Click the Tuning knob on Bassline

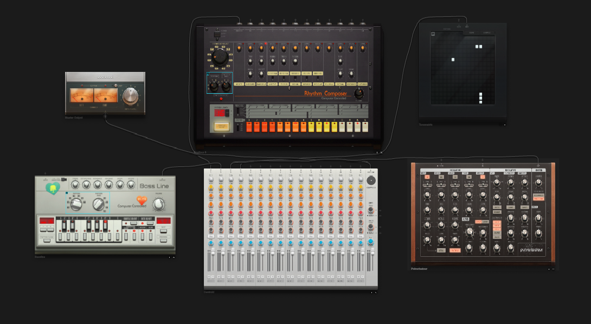click(75, 185)
